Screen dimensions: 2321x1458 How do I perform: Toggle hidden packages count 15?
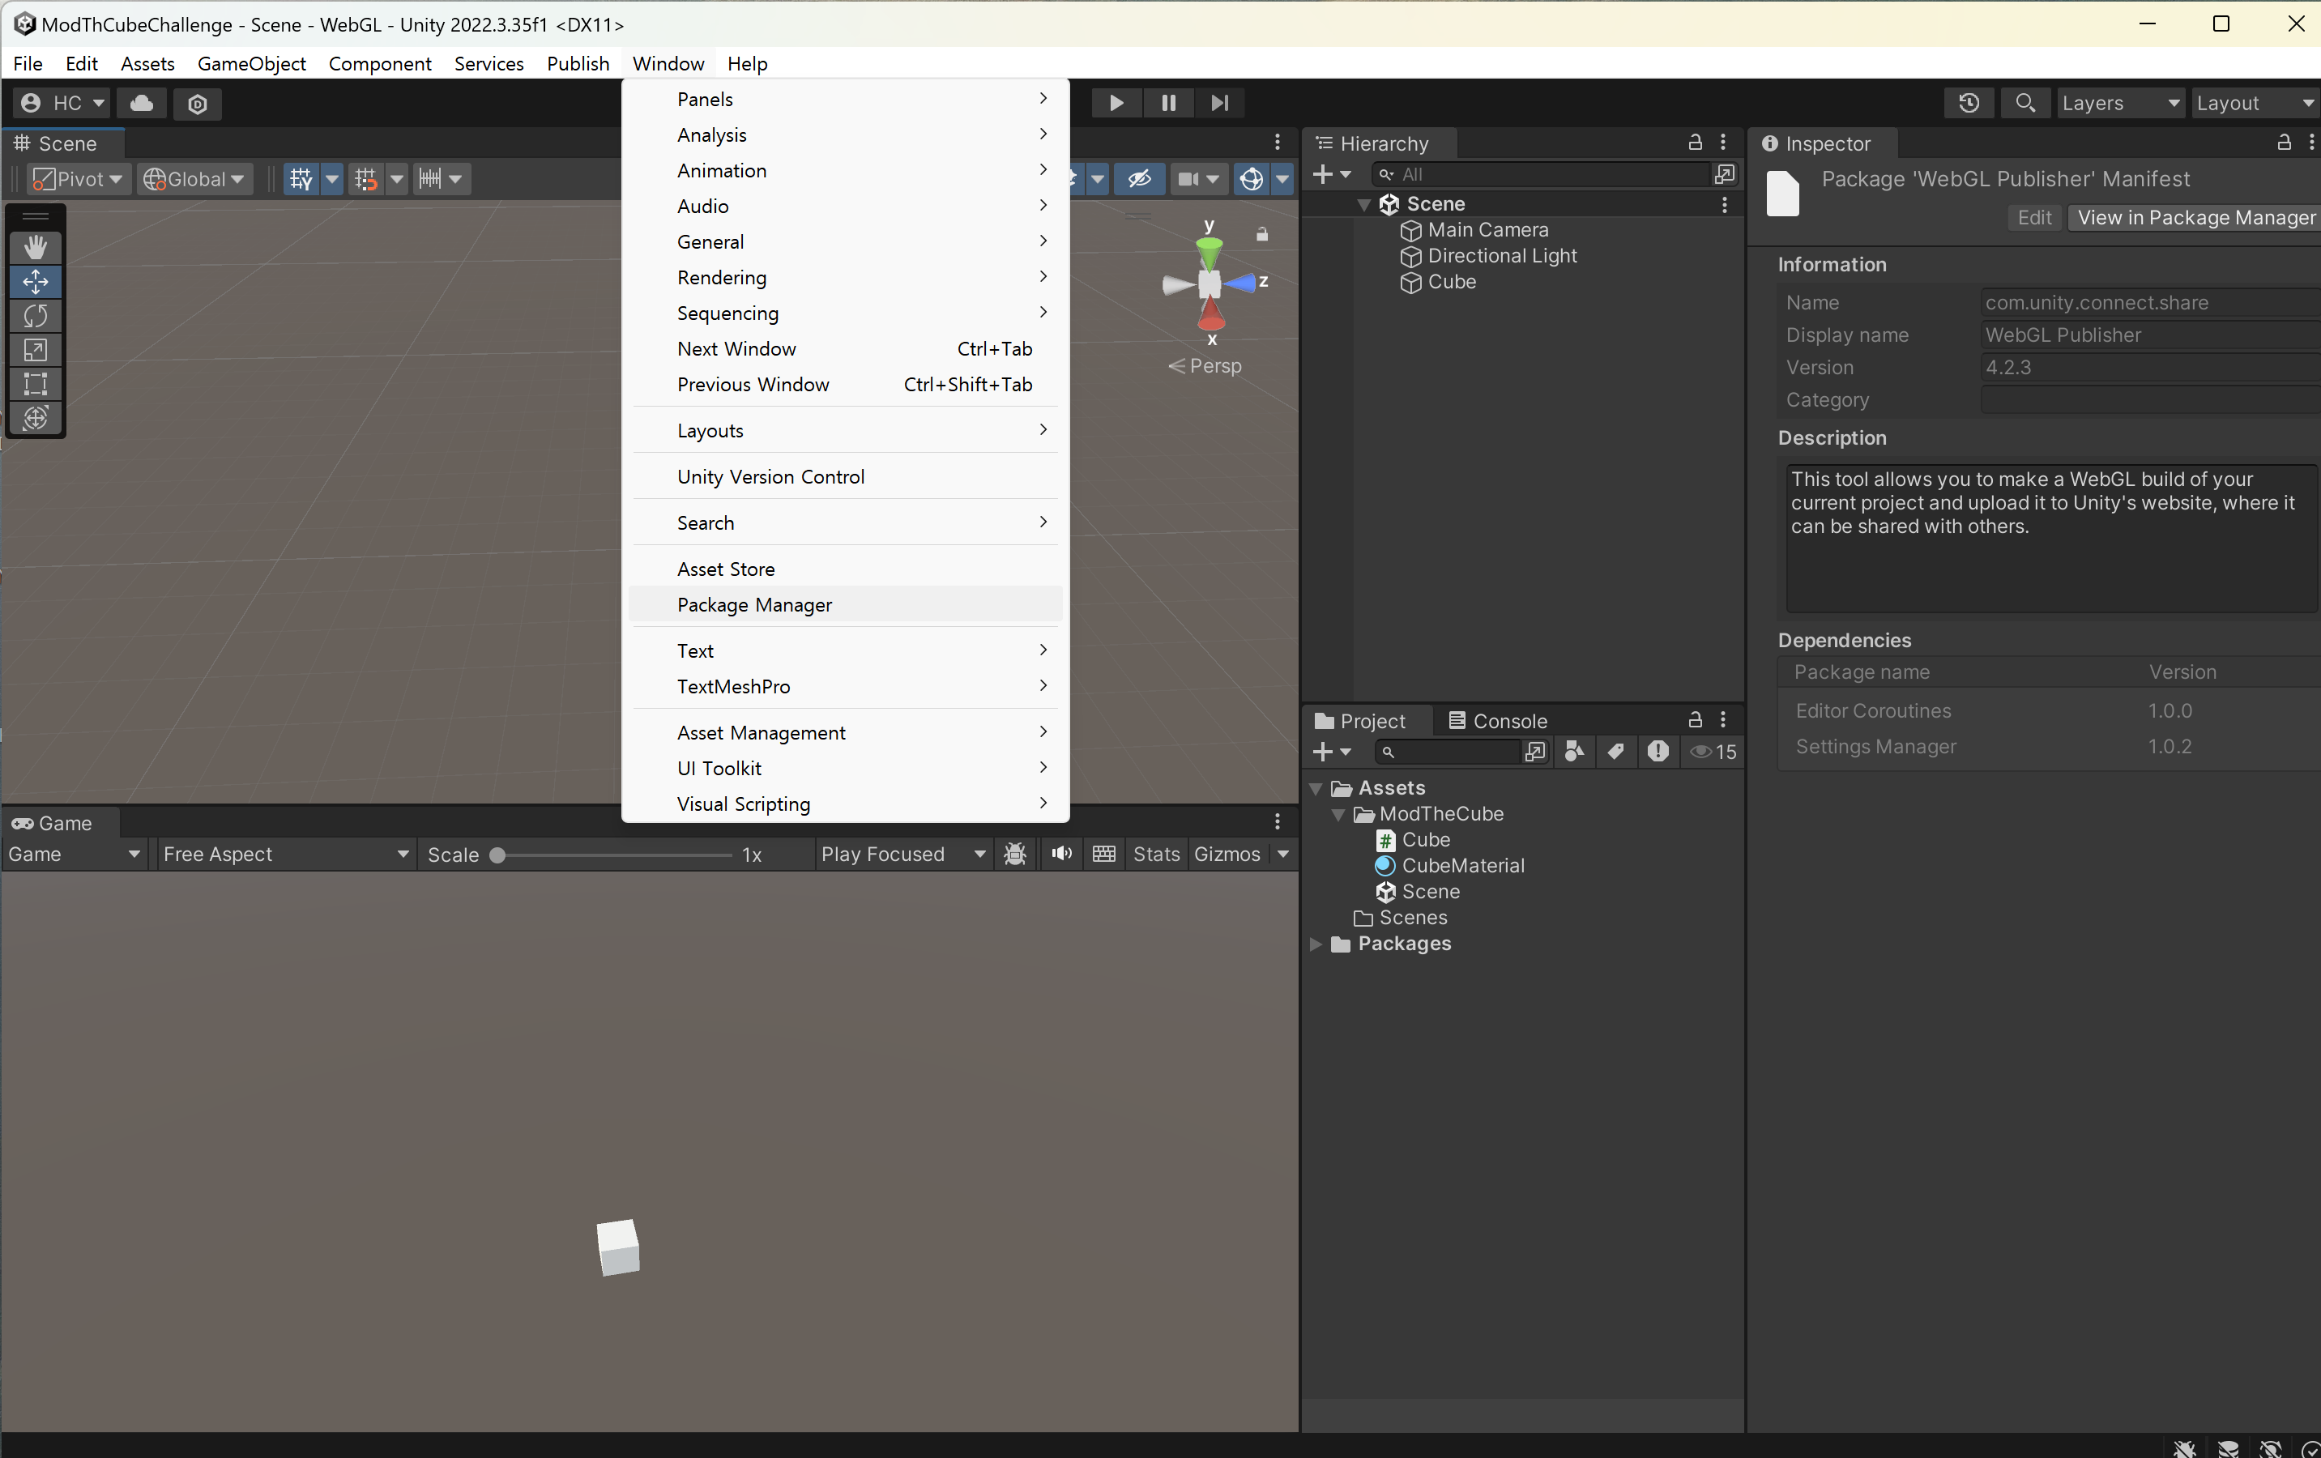pyautogui.click(x=1713, y=752)
